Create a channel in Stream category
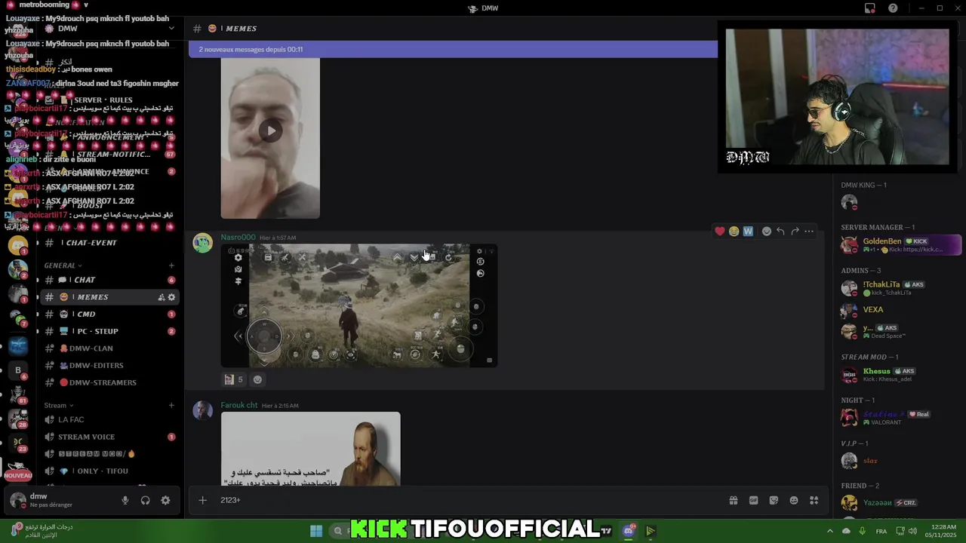This screenshot has height=543, width=966. tap(171, 405)
